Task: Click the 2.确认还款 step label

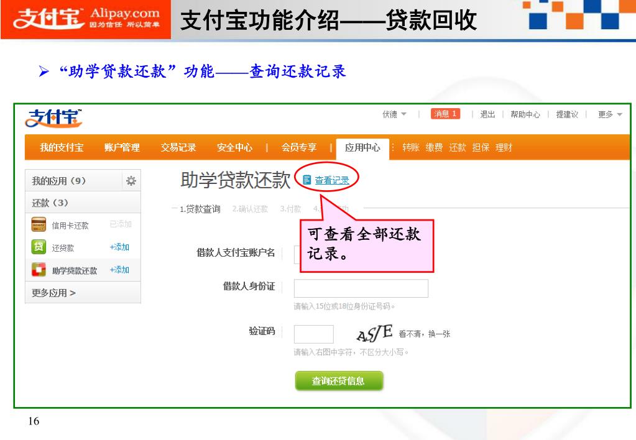Action: 250,209
